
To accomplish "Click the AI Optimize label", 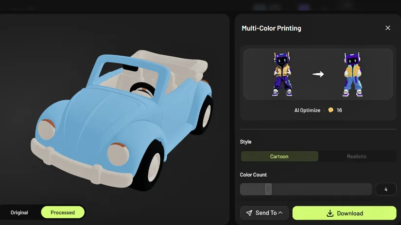I will tap(307, 110).
